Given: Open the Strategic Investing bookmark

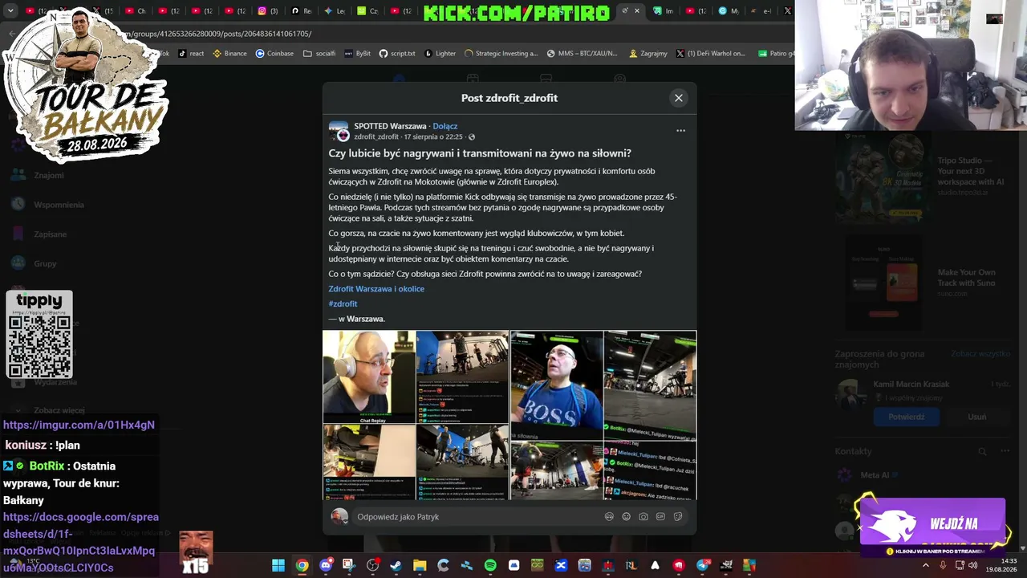Looking at the screenshot, I should 501,54.
